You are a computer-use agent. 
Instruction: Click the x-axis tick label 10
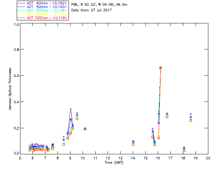(x=83, y=158)
